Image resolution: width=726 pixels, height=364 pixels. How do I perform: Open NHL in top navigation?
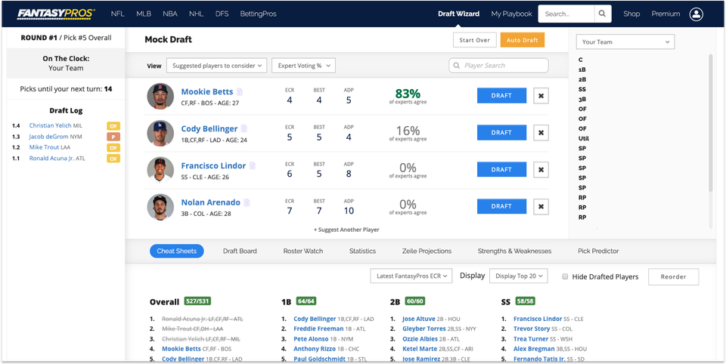pos(197,14)
